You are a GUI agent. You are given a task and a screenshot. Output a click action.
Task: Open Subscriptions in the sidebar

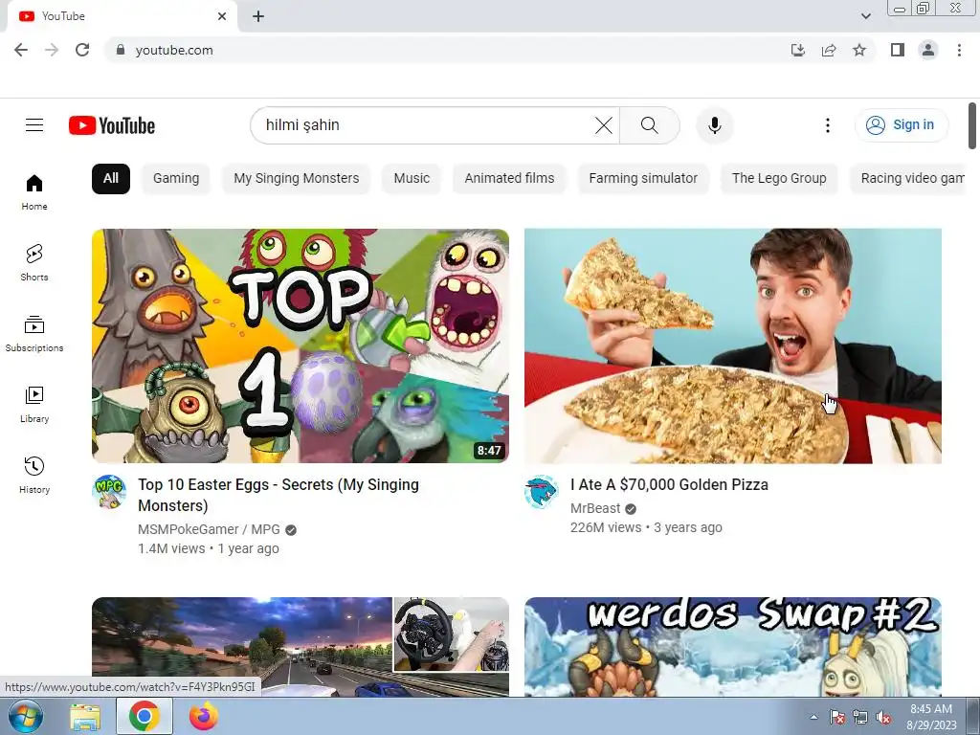[34, 334]
